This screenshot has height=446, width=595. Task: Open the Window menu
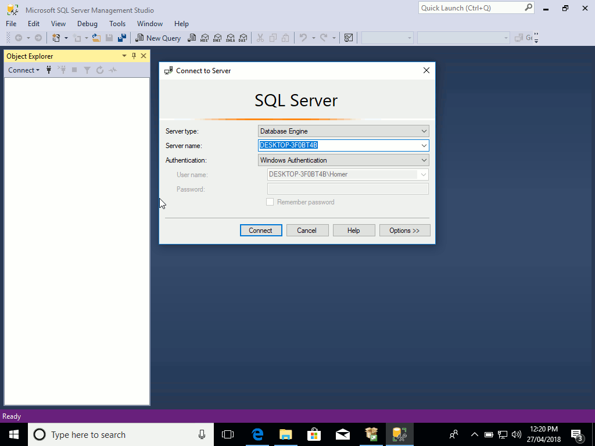point(150,23)
